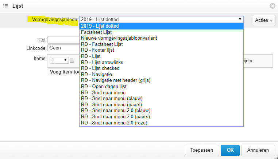Click the list icon beside Lijst title
278x159 pixels.
pos(6,6)
